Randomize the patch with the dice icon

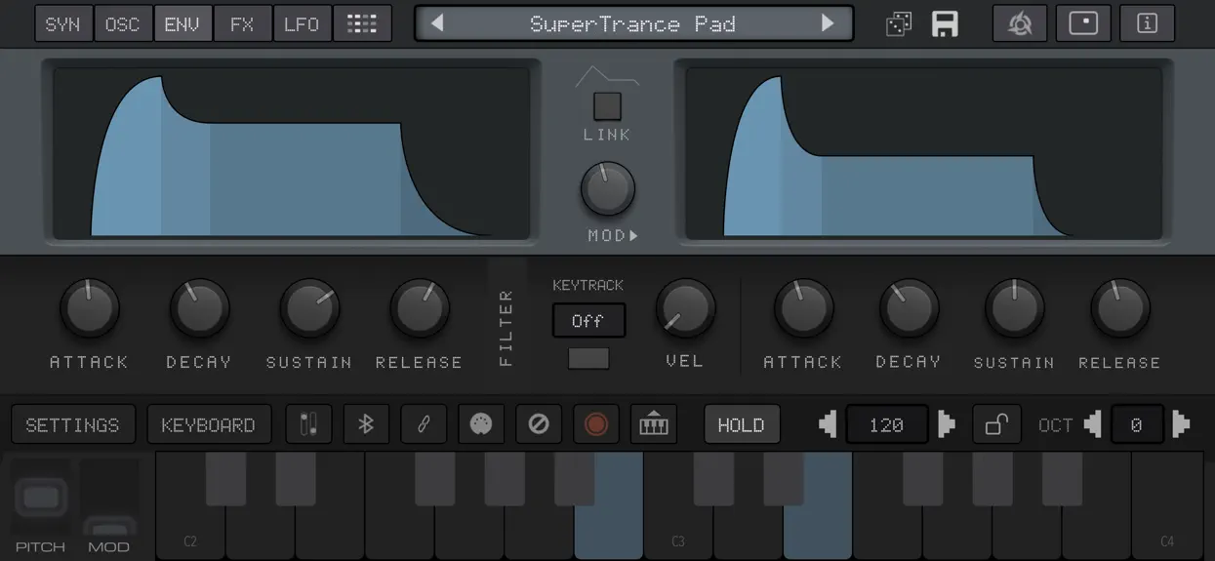[899, 24]
